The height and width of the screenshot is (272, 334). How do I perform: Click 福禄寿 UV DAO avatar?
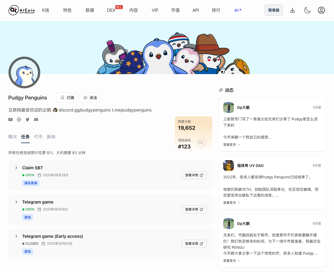(229, 166)
